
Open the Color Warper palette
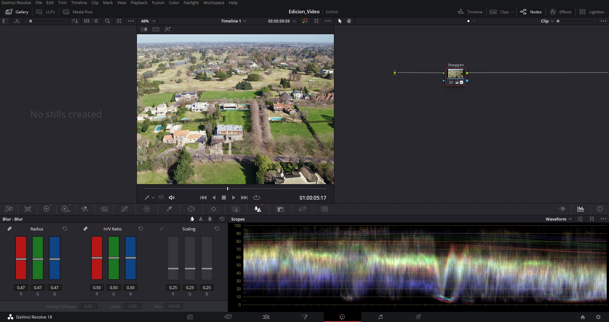(x=147, y=209)
